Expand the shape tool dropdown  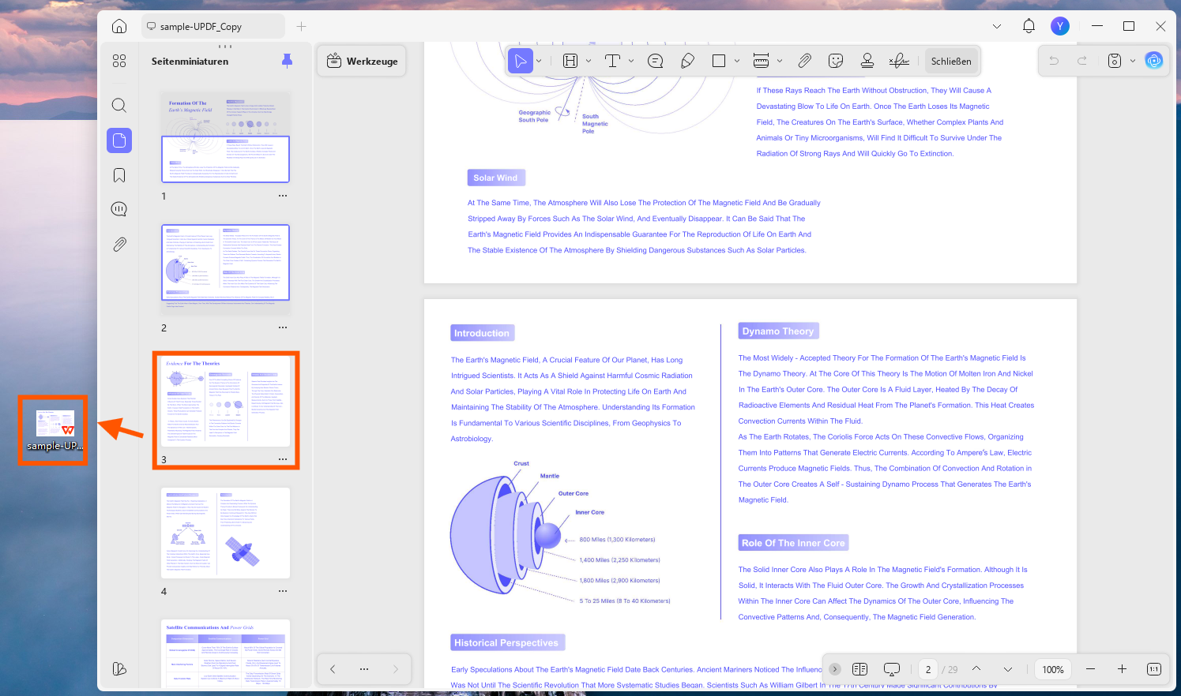pyautogui.click(x=737, y=61)
